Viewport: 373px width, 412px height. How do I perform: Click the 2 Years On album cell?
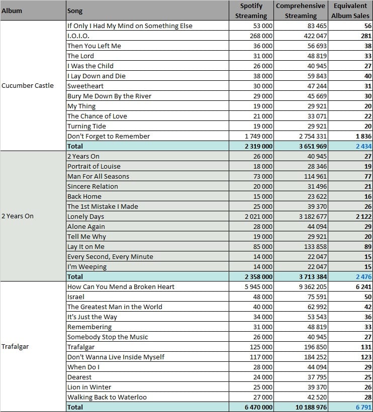pos(33,216)
